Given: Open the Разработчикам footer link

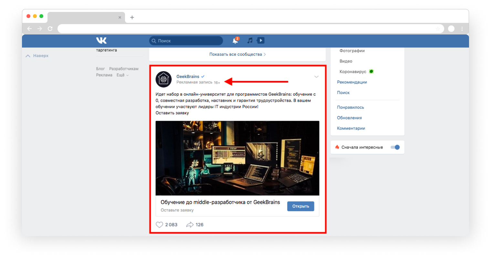Looking at the screenshot, I should 124,69.
